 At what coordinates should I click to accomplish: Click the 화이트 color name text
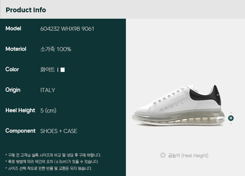[x=48, y=70]
